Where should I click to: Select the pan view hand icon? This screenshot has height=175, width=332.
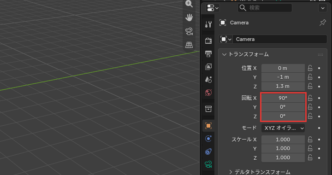189,17
